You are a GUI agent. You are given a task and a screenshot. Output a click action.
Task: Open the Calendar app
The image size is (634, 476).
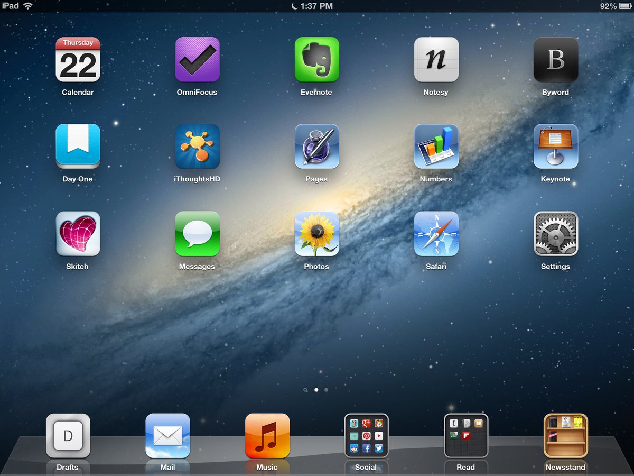[78, 59]
